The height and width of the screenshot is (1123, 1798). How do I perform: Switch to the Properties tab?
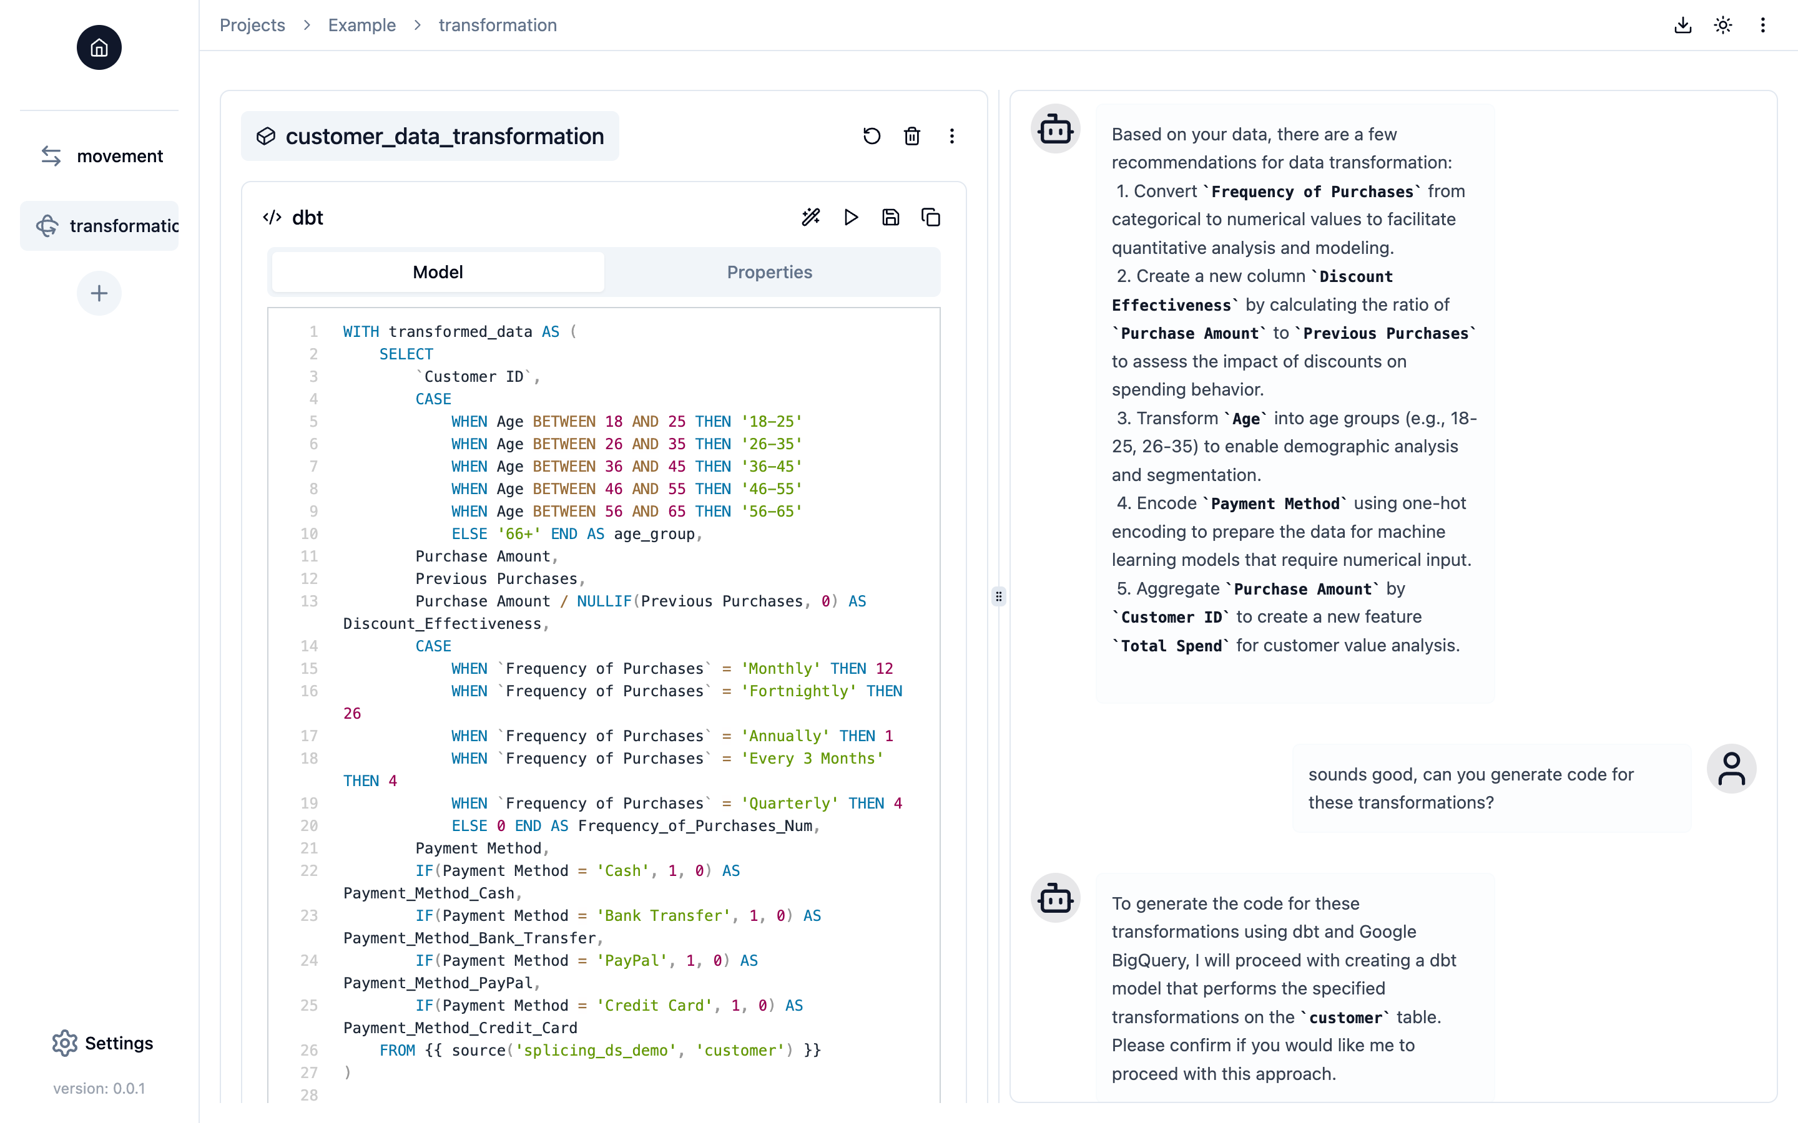tap(770, 272)
